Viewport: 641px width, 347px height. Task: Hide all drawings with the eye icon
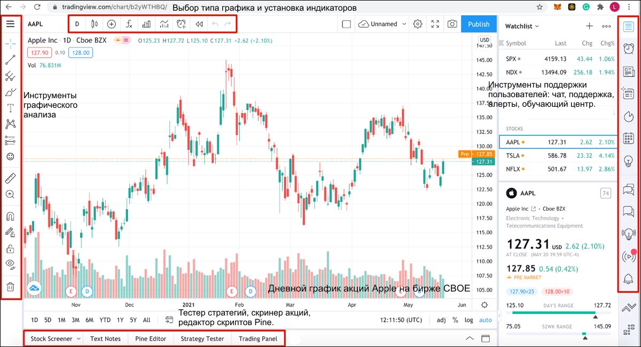(10, 264)
